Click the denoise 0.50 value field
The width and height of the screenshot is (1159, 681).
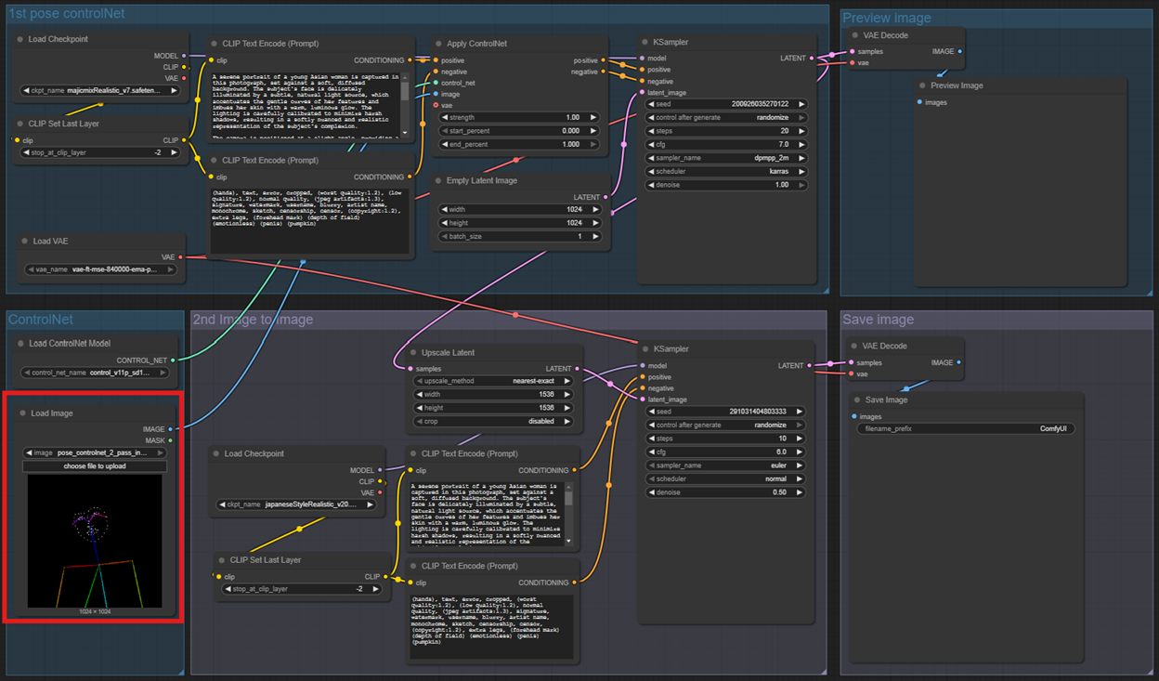pos(725,492)
